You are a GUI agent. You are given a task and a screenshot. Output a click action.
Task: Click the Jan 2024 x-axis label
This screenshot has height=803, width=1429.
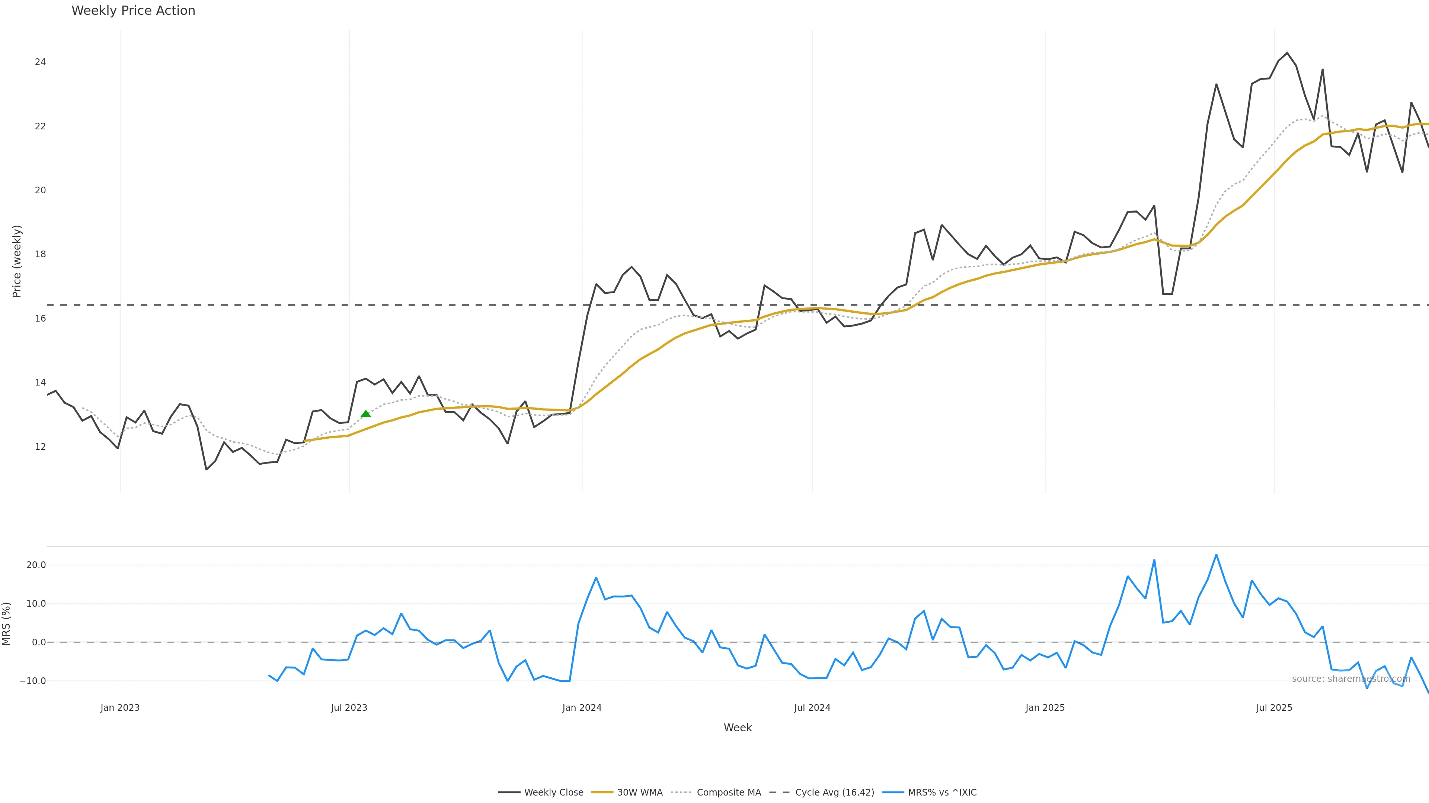pyautogui.click(x=582, y=708)
